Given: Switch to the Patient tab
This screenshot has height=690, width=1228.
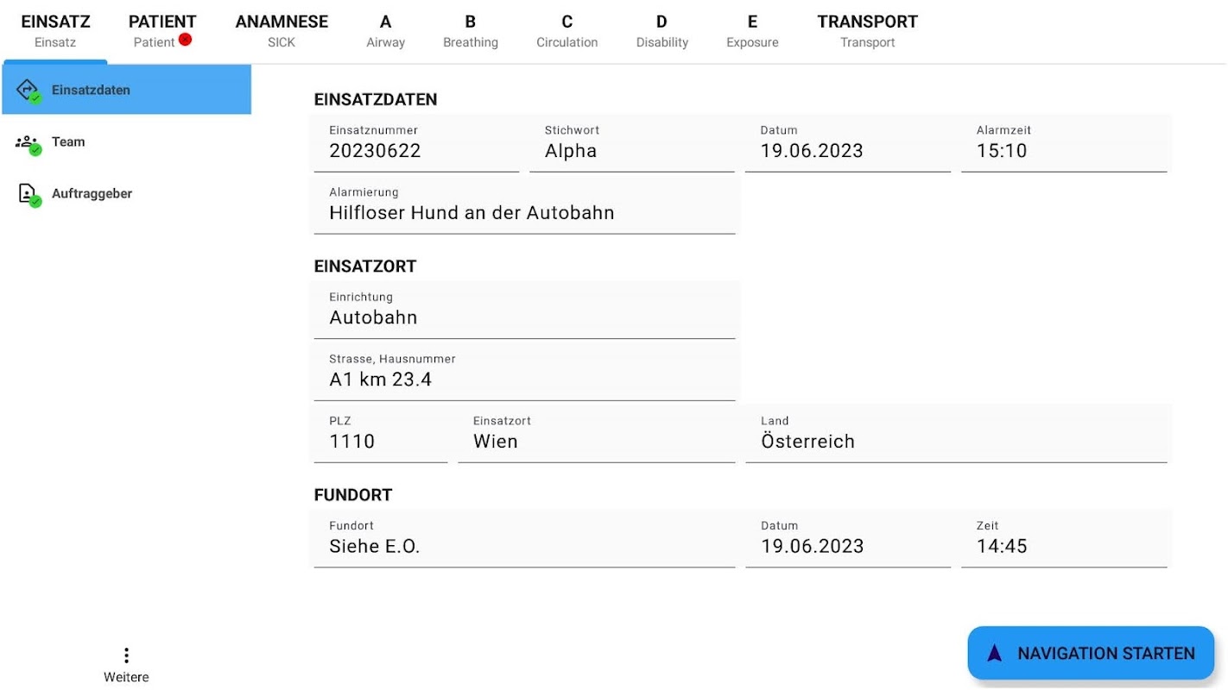Looking at the screenshot, I should pos(161,30).
